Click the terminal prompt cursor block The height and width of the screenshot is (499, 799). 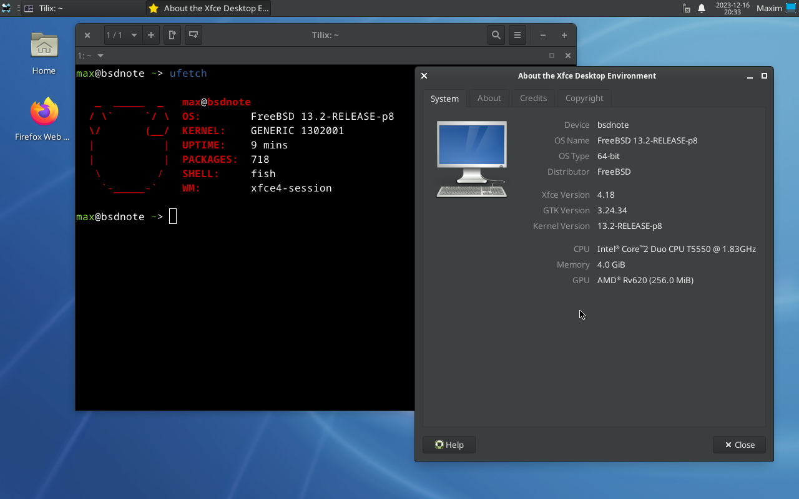click(173, 216)
